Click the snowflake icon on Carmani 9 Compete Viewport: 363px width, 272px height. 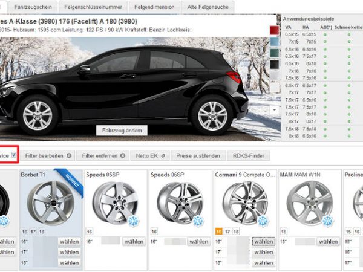pos(263,221)
